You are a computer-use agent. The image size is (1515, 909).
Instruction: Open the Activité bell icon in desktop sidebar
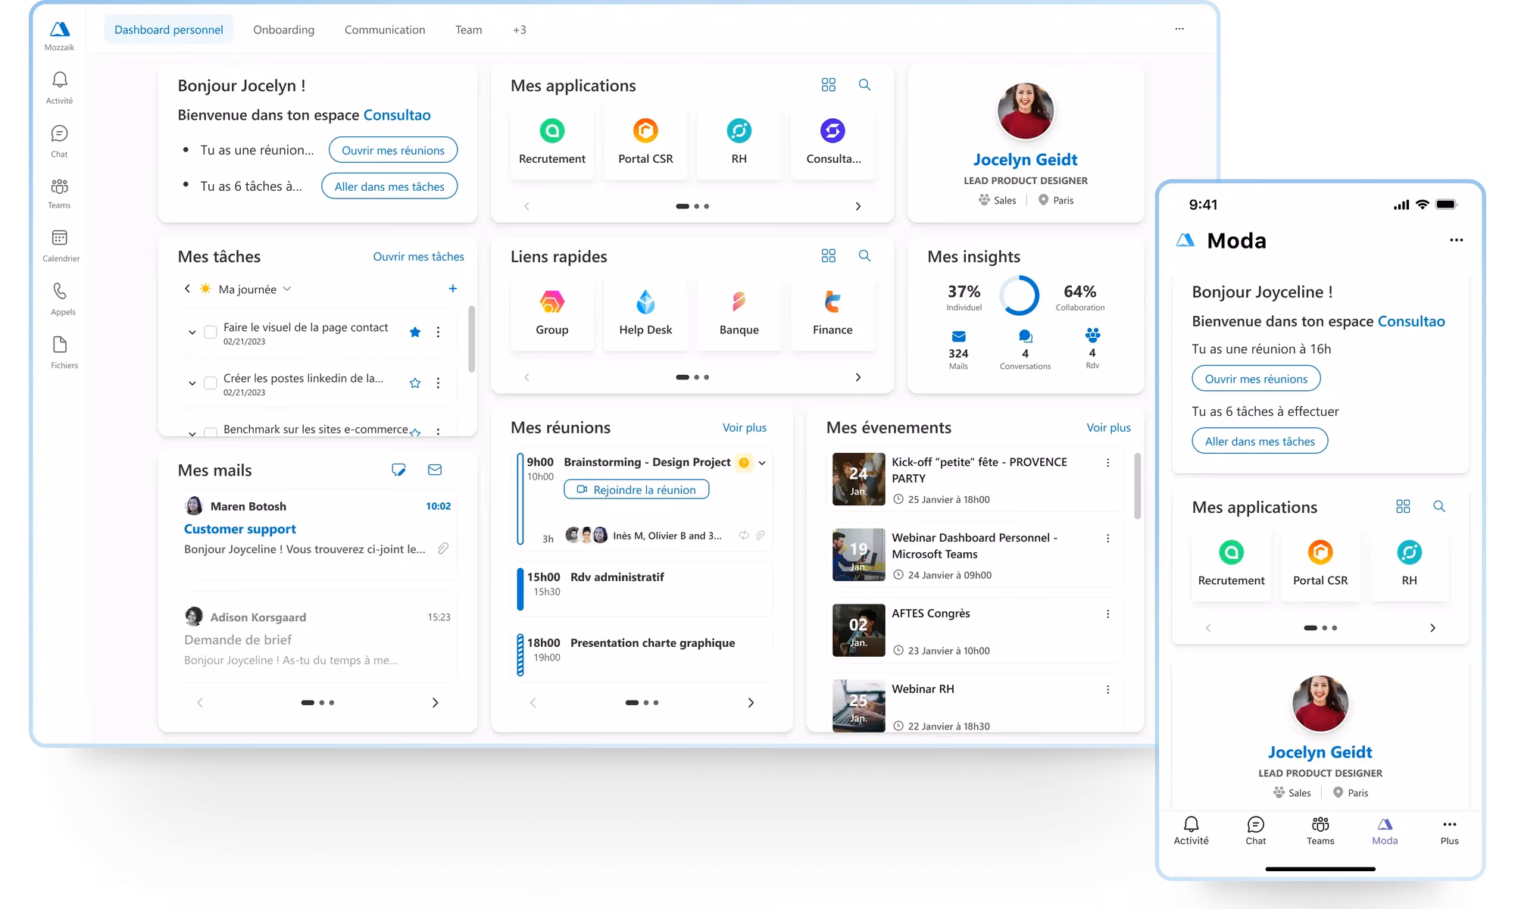(60, 80)
